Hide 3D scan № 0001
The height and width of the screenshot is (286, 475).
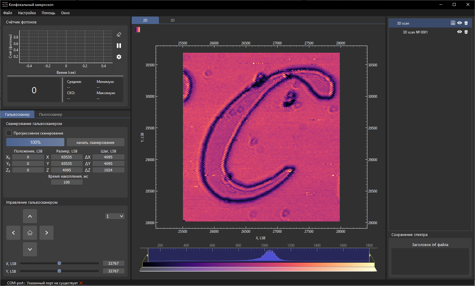(x=459, y=32)
